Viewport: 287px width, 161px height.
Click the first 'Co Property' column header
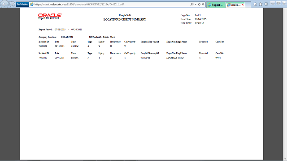click(x=130, y=42)
